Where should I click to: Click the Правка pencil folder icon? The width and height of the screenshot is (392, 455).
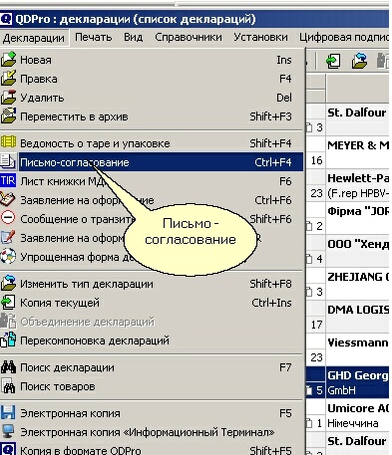click(x=8, y=79)
